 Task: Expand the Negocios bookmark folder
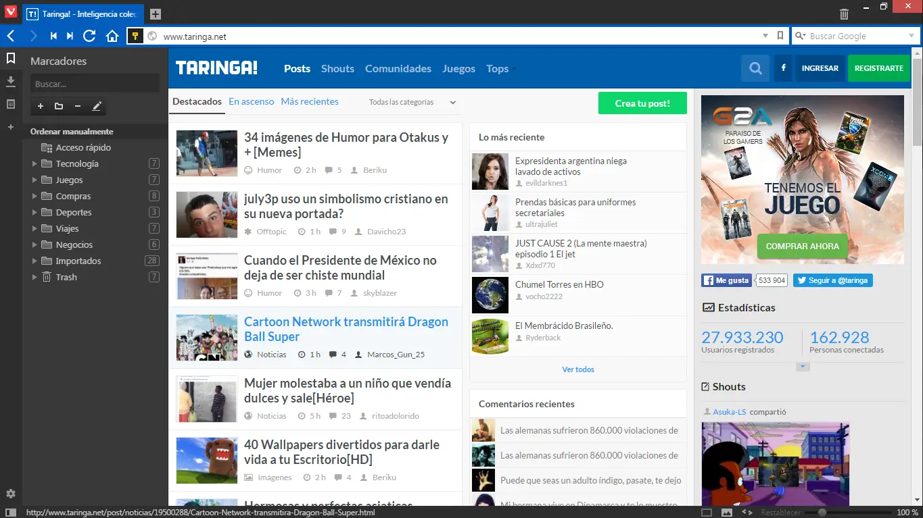click(x=35, y=244)
